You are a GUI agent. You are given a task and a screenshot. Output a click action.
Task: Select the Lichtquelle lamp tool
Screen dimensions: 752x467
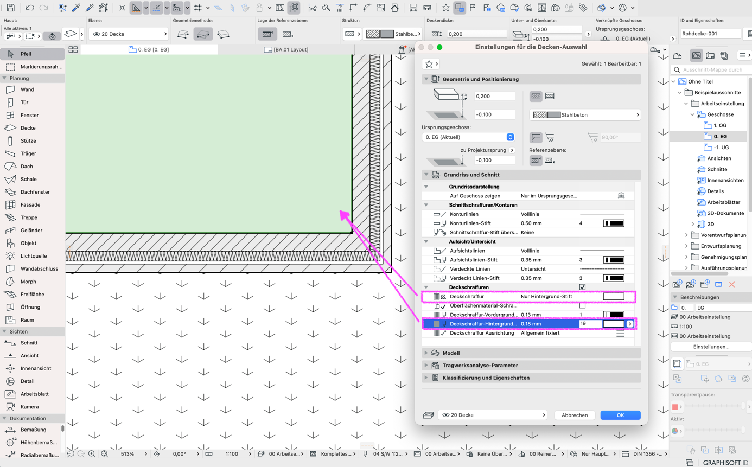[x=32, y=256]
